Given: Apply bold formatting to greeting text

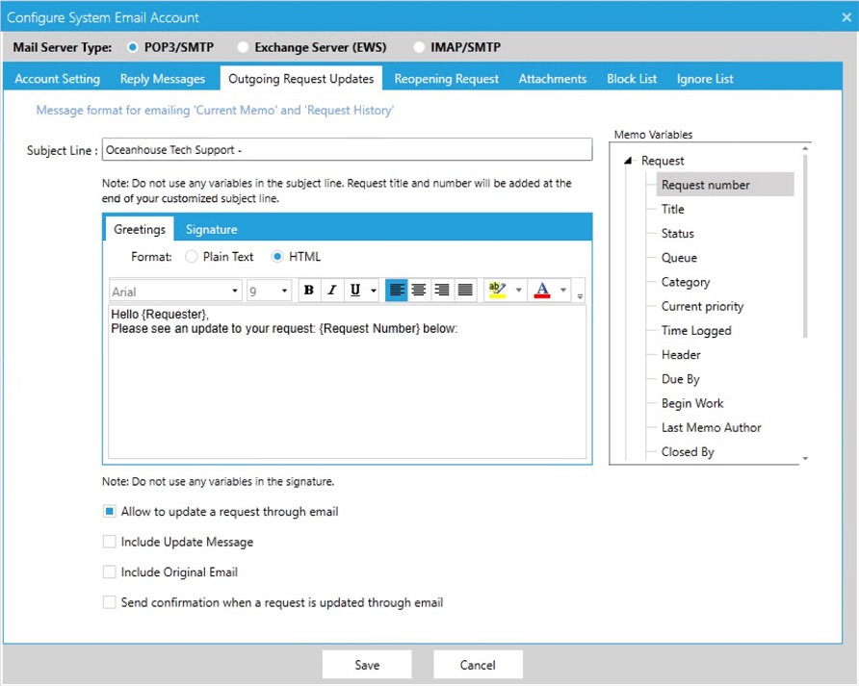Looking at the screenshot, I should point(307,290).
